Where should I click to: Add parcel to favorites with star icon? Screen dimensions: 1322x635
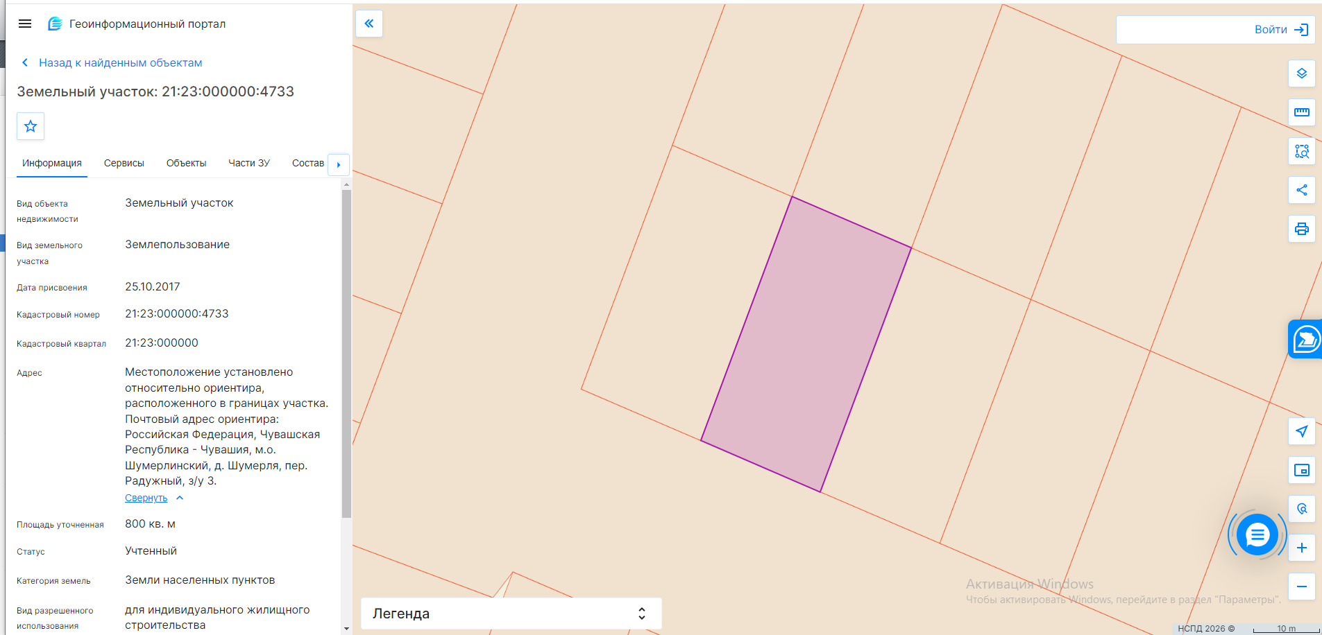tap(31, 126)
